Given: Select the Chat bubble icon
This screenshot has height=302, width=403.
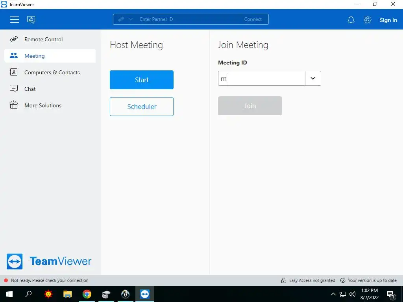Looking at the screenshot, I should (14, 88).
